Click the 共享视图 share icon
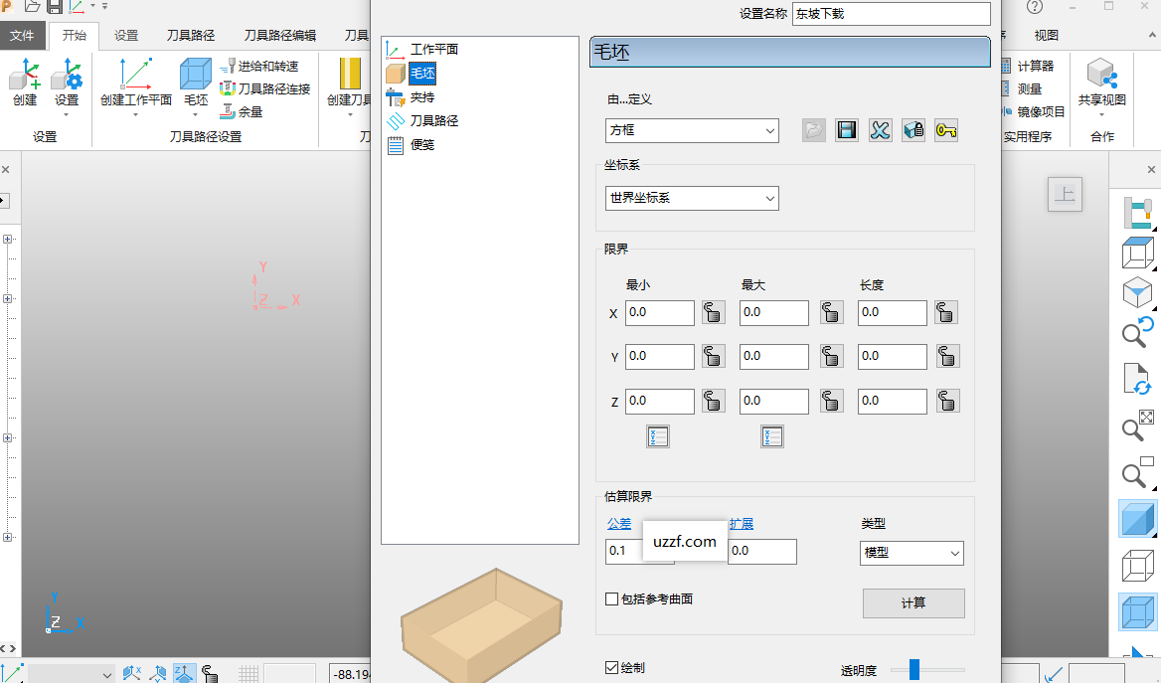 [1101, 76]
